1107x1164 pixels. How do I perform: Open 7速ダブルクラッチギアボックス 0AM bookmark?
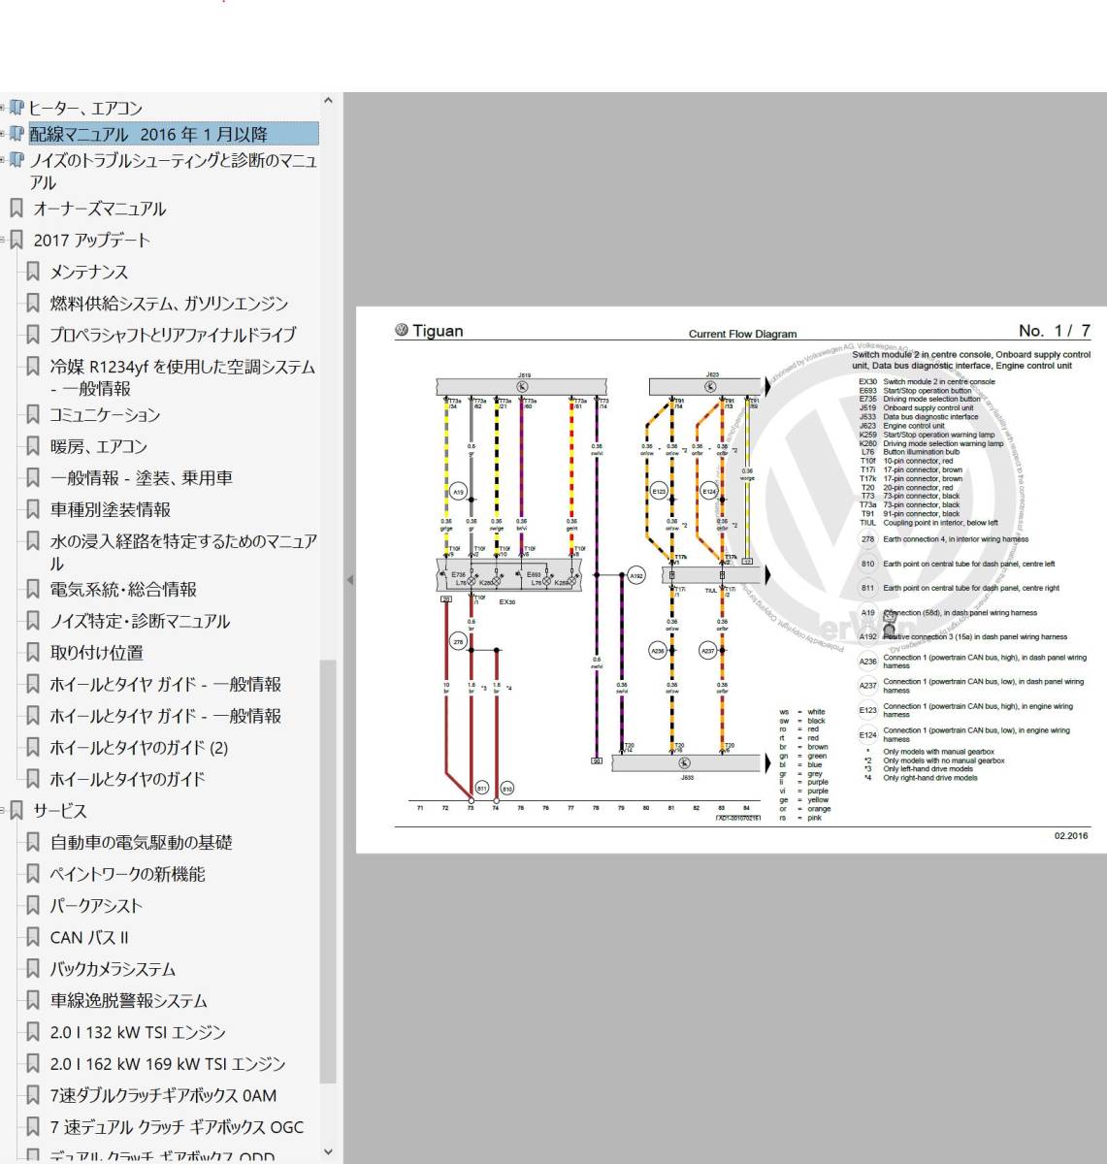(x=163, y=1096)
